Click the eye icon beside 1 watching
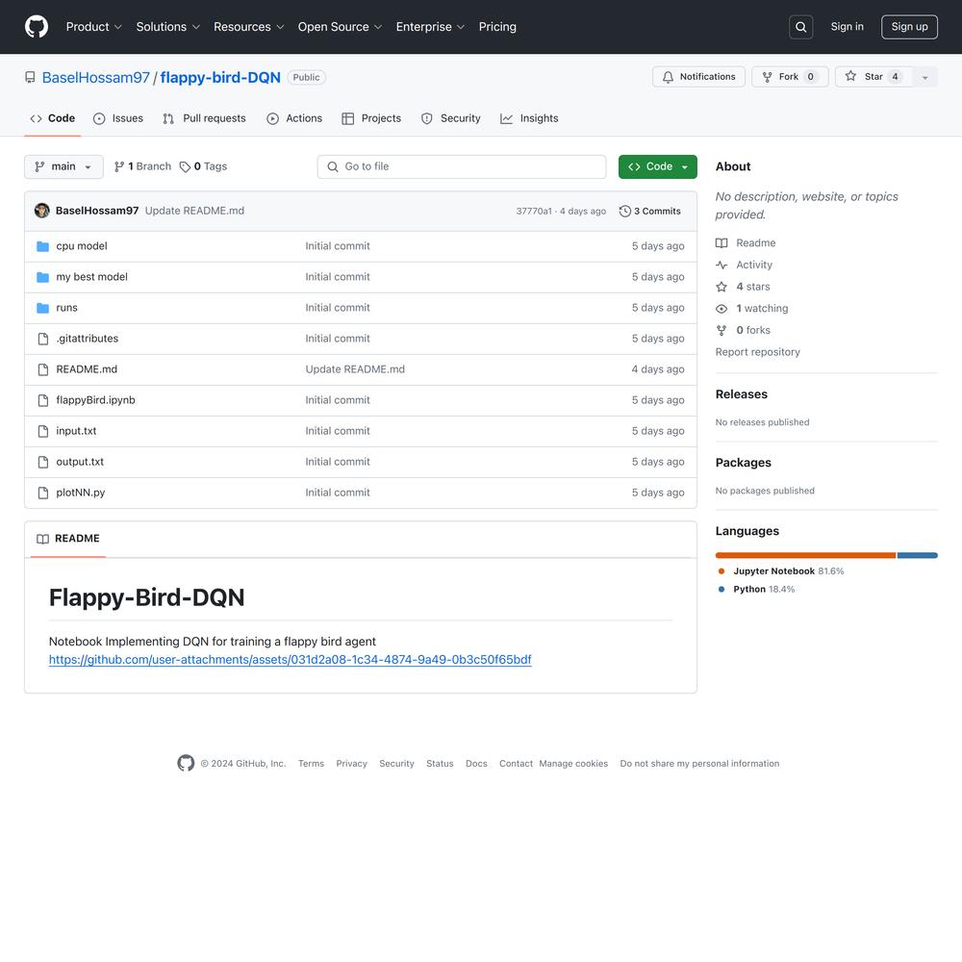This screenshot has width=962, height=962. coord(721,309)
